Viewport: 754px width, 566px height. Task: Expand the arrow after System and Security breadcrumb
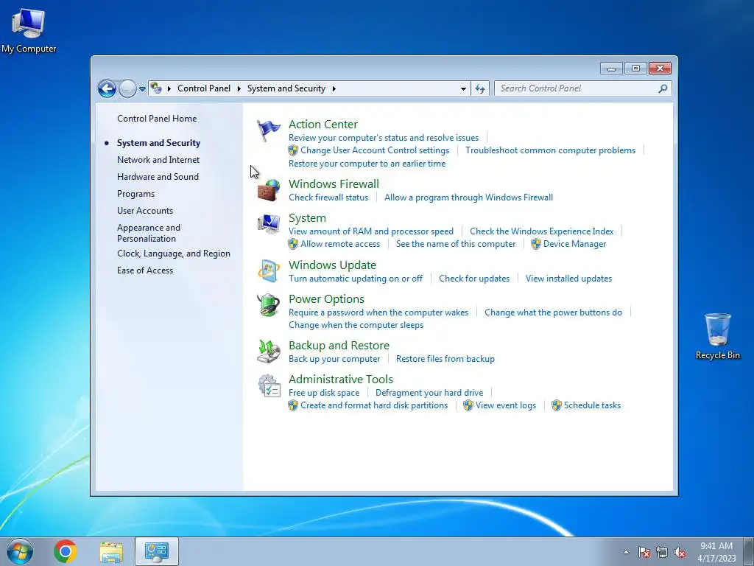coord(334,88)
